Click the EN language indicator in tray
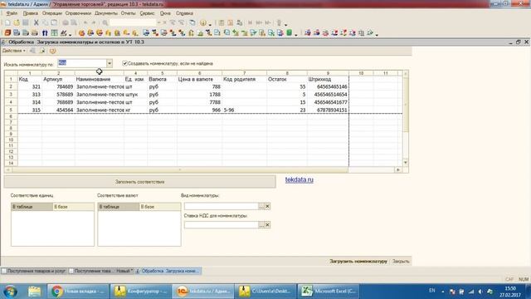531x299 pixels. point(431,291)
